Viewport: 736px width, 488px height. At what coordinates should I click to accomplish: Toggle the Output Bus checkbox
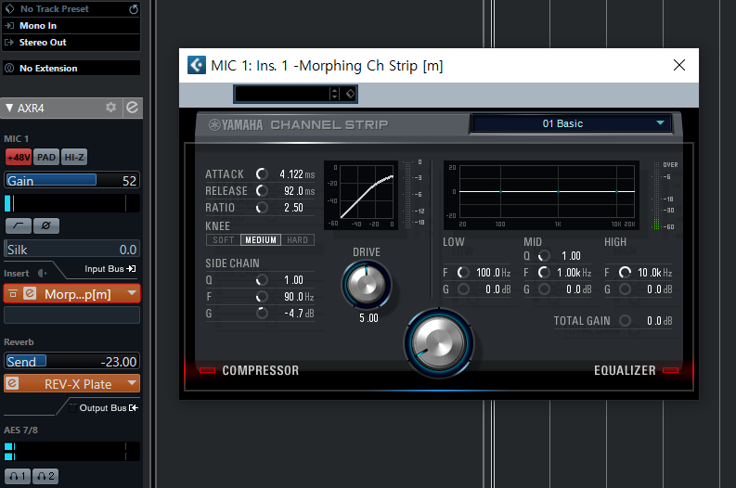click(72, 408)
